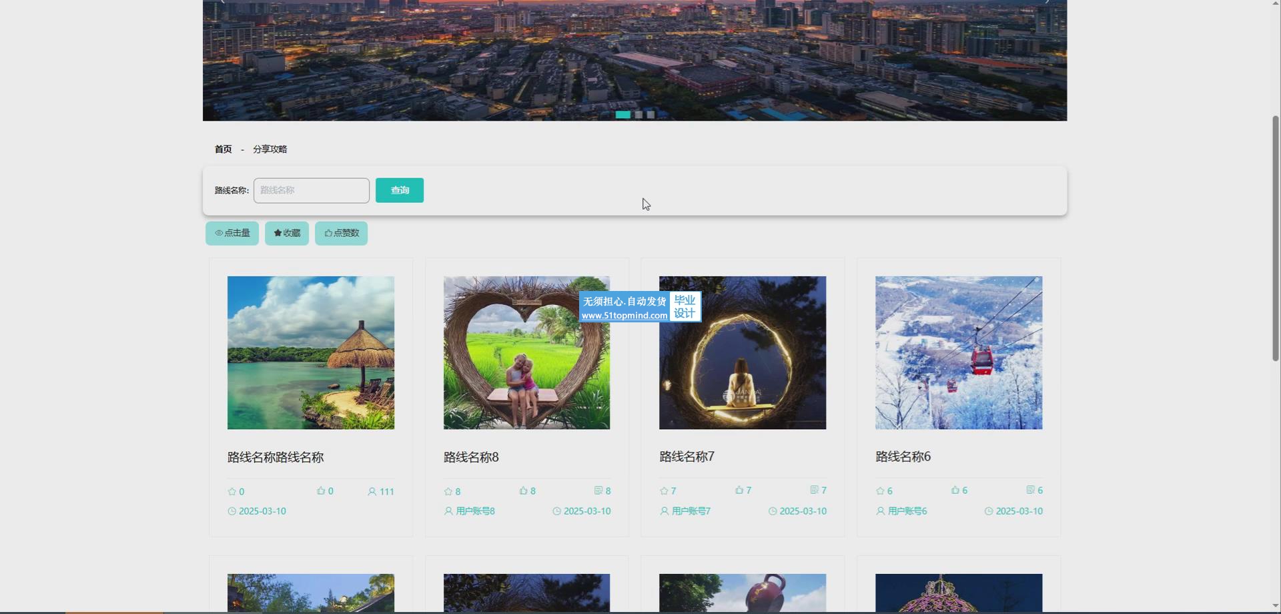
Task: Sort the list by 点赞数
Action: point(341,234)
